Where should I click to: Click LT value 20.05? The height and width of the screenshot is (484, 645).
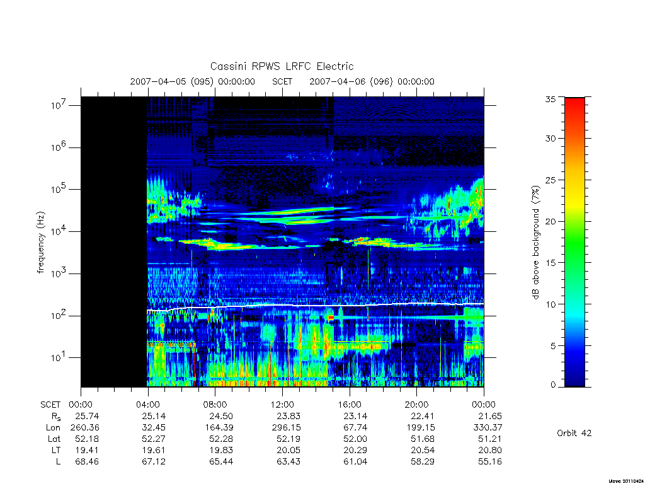pyautogui.click(x=288, y=450)
